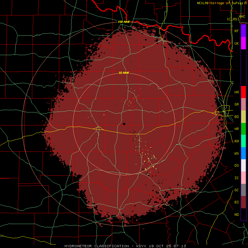The width and height of the screenshot is (248, 248).
Task: Click the red HA legend color swatch
Action: click(x=243, y=92)
